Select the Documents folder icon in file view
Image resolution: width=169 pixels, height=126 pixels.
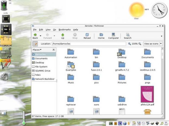click(148, 54)
